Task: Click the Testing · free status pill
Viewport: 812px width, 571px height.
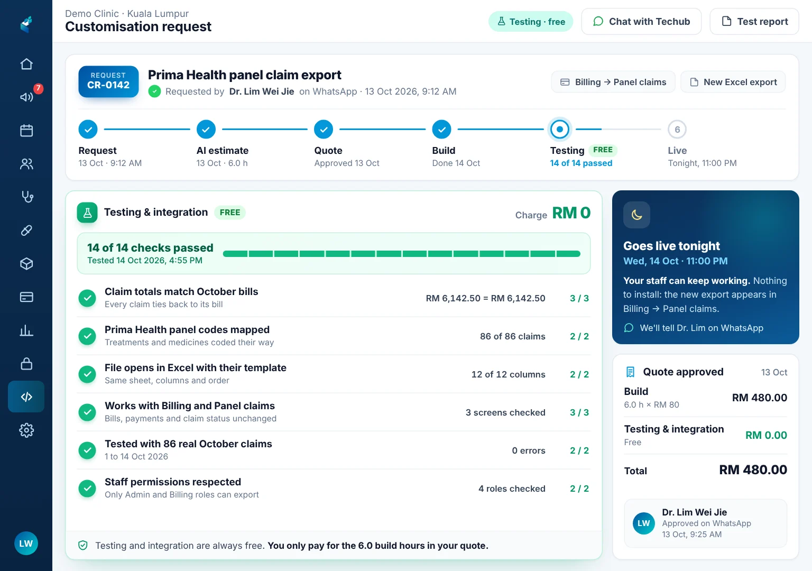Action: tap(531, 22)
